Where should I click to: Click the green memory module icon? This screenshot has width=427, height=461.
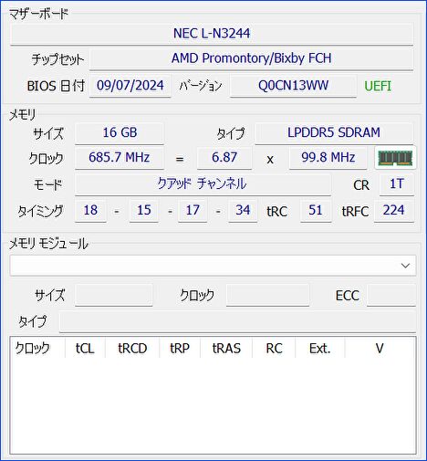tap(395, 158)
